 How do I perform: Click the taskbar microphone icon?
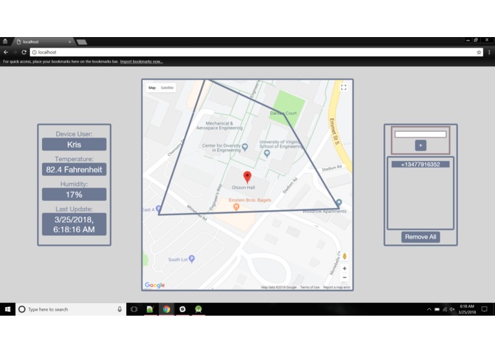(x=120, y=309)
